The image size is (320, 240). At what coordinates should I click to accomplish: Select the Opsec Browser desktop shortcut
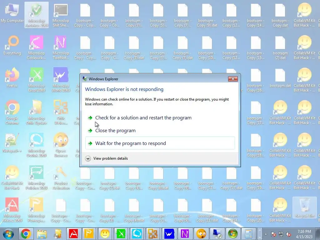(x=61, y=145)
